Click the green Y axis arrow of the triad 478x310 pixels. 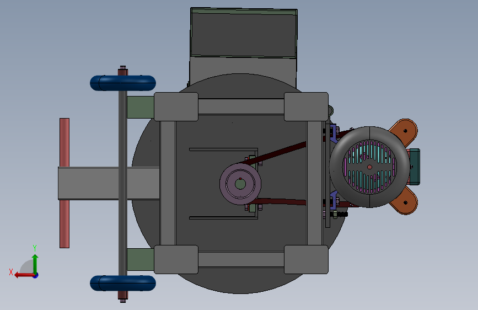[x=35, y=264]
